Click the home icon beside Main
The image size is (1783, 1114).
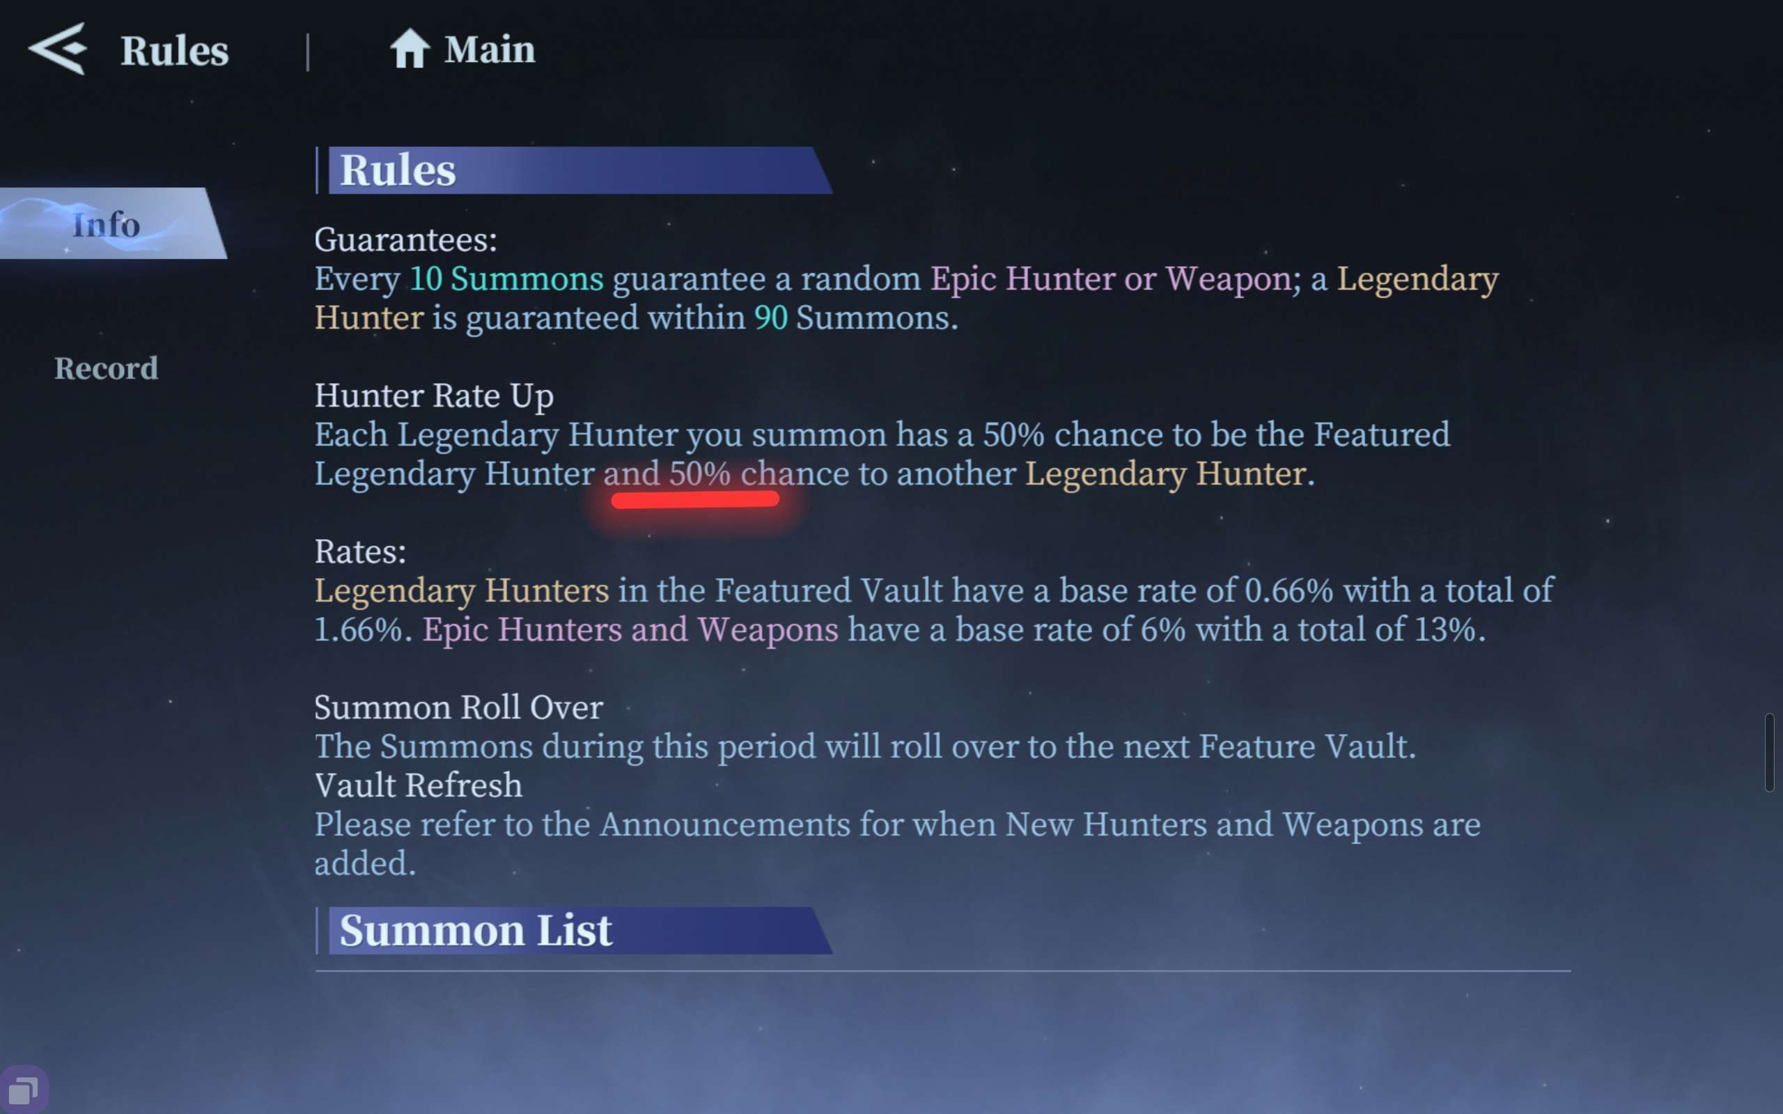[x=410, y=49]
